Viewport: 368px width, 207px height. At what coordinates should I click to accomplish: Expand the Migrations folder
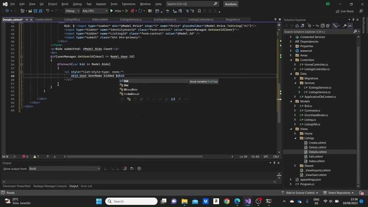tap(296, 78)
